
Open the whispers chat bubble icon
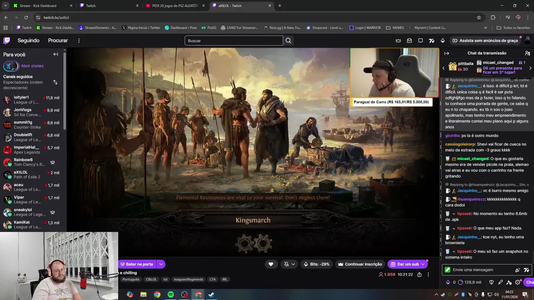pos(421,40)
